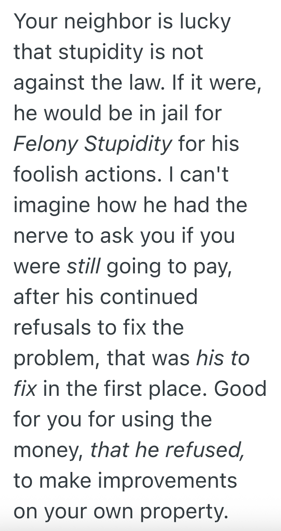Screen dimensions: 281x531
Task: Click the italicized phrase "his to"
Action: (223, 359)
